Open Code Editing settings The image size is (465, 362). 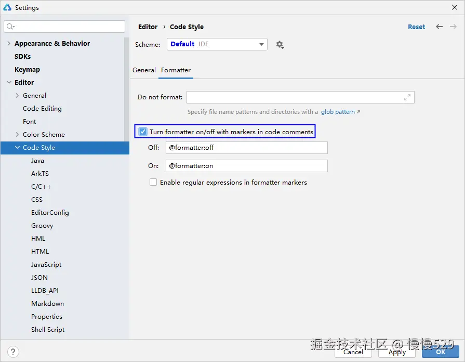click(42, 108)
